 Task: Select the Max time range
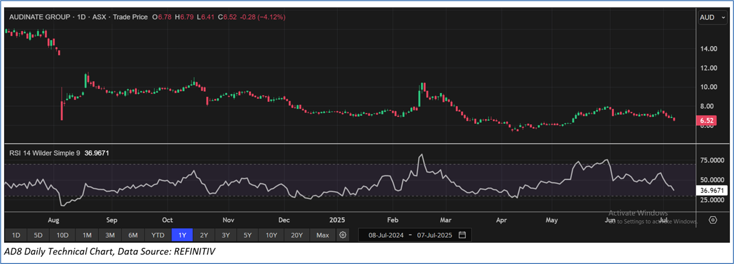323,235
